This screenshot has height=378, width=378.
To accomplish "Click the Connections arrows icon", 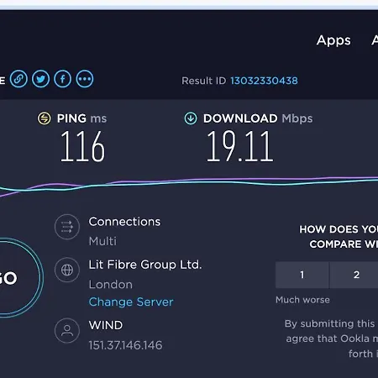I will coord(67,227).
